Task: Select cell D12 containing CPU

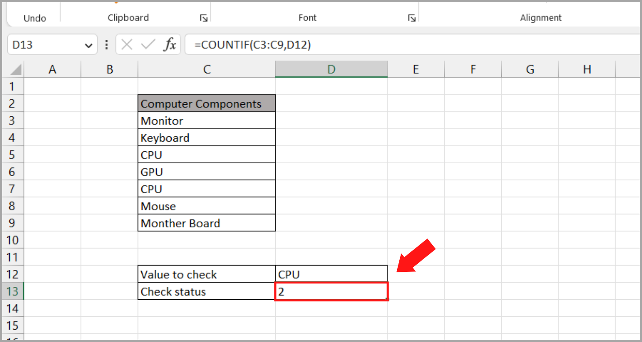Action: coord(331,274)
